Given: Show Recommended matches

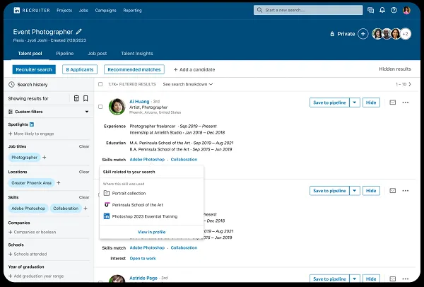Looking at the screenshot, I should coord(134,69).
